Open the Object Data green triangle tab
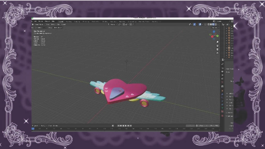 tap(222, 108)
